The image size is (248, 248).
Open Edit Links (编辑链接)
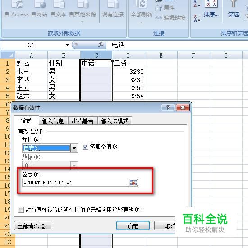point(170,18)
